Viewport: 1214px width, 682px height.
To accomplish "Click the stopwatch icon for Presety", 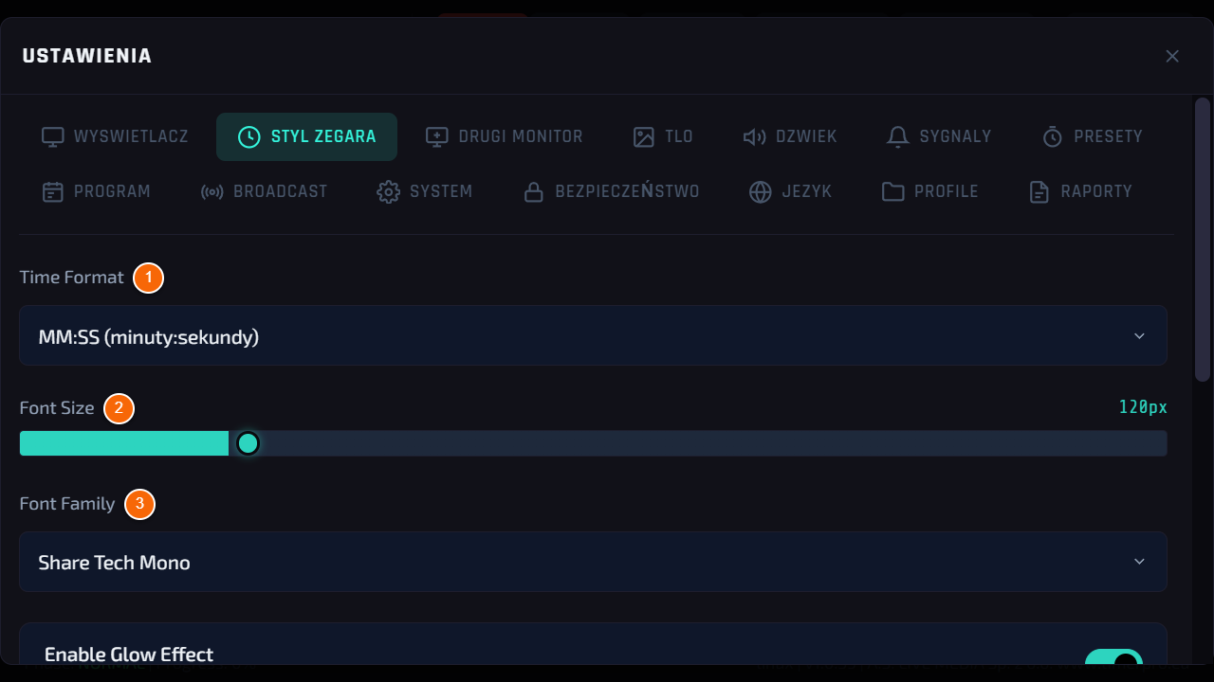I will tap(1053, 136).
